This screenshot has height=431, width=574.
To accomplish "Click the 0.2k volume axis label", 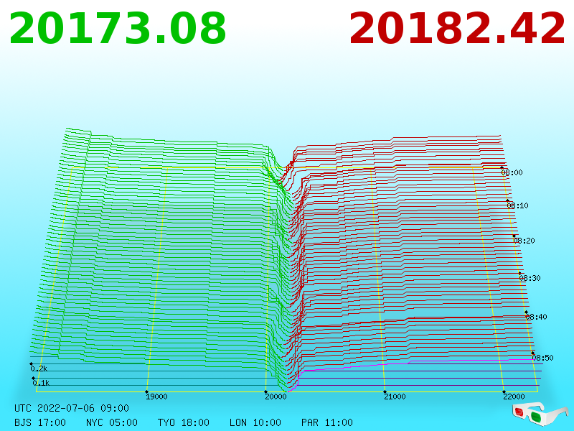I will [39, 369].
